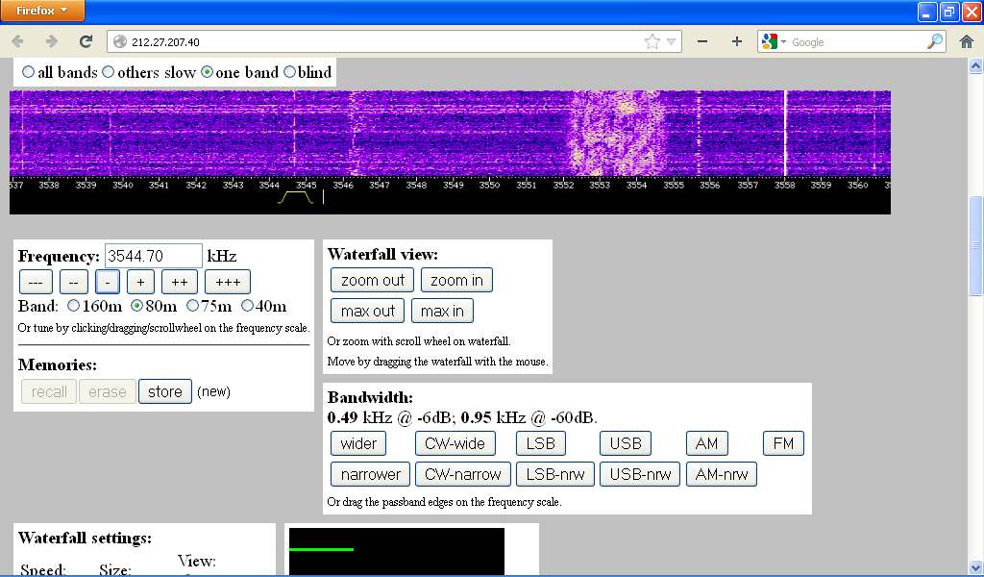Click the Frequency kHz input field
984x577 pixels.
153,256
